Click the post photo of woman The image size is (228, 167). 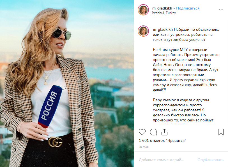[67, 83]
